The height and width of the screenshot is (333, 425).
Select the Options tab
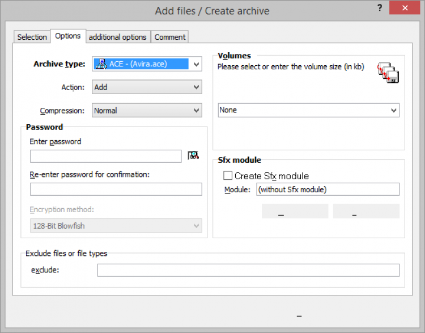click(x=68, y=36)
